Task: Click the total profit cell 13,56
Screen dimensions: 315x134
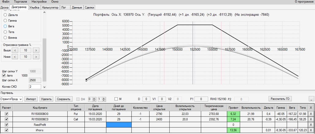Action: 233,130
